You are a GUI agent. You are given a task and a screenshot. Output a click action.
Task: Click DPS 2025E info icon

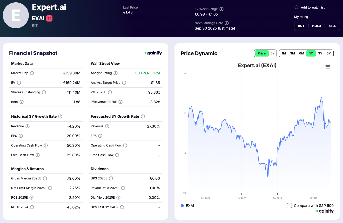(111, 178)
